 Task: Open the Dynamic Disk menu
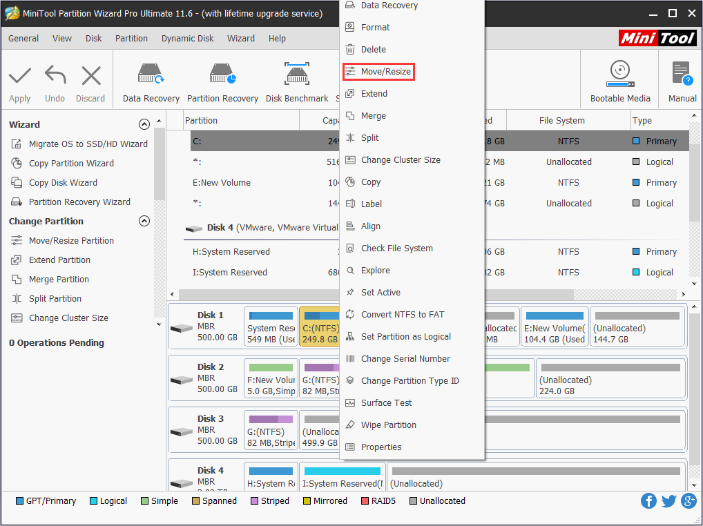187,39
